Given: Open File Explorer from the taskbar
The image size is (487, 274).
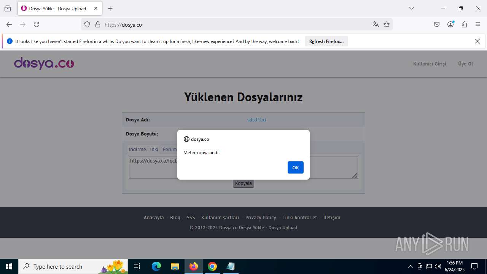Looking at the screenshot, I should (x=175, y=266).
